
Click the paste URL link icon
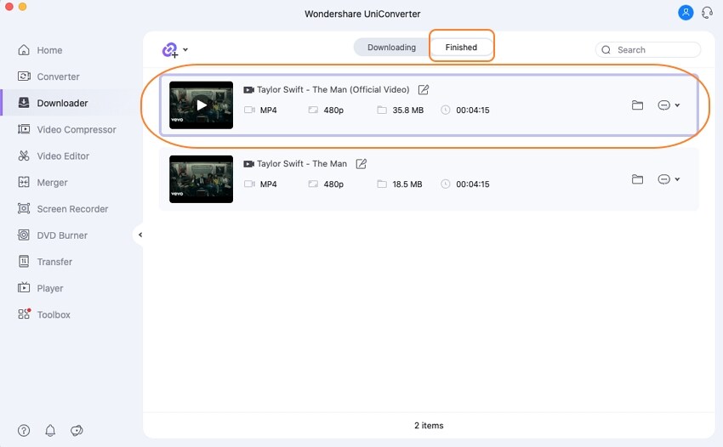tap(169, 50)
